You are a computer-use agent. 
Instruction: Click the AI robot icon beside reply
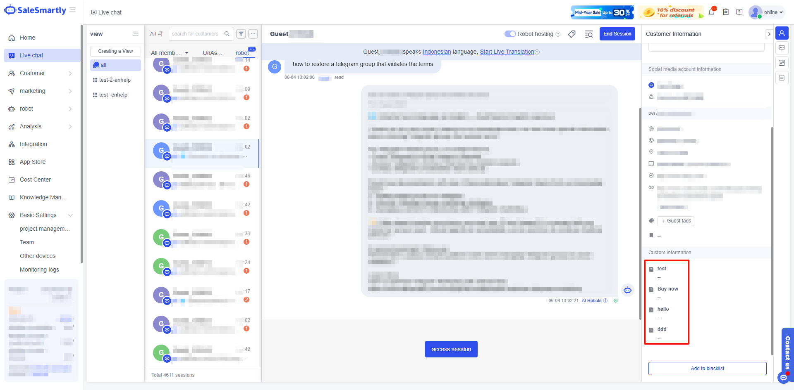pyautogui.click(x=627, y=290)
